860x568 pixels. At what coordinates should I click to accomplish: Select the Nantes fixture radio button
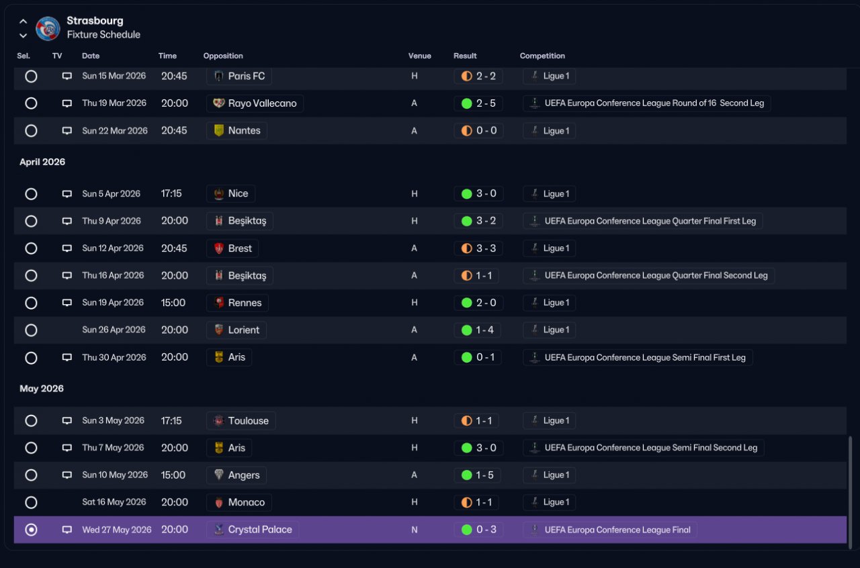[x=31, y=131]
